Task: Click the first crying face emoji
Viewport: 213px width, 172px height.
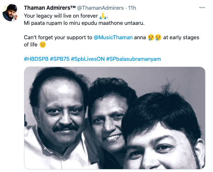Action: tap(151, 37)
